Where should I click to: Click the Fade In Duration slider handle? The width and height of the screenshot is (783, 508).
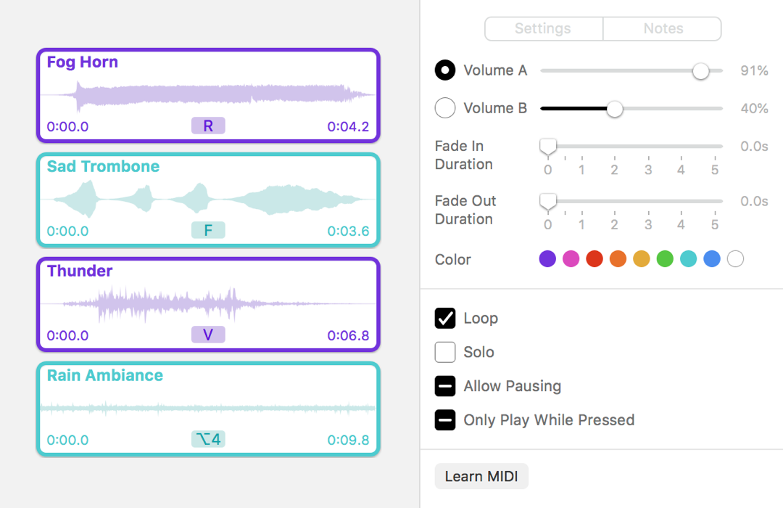(548, 146)
